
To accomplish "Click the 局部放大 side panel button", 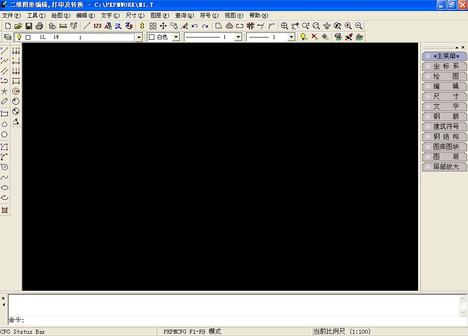I will [445, 167].
